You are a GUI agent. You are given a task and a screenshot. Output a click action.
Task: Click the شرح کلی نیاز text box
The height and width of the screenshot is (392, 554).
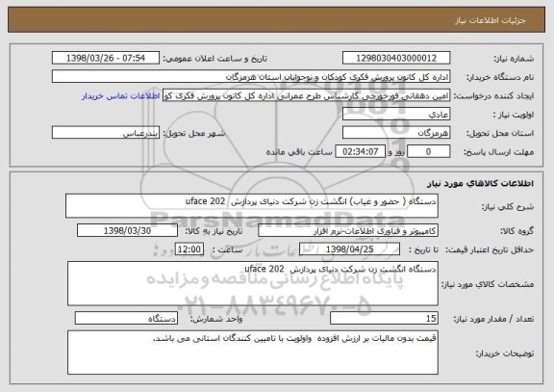tap(252, 205)
